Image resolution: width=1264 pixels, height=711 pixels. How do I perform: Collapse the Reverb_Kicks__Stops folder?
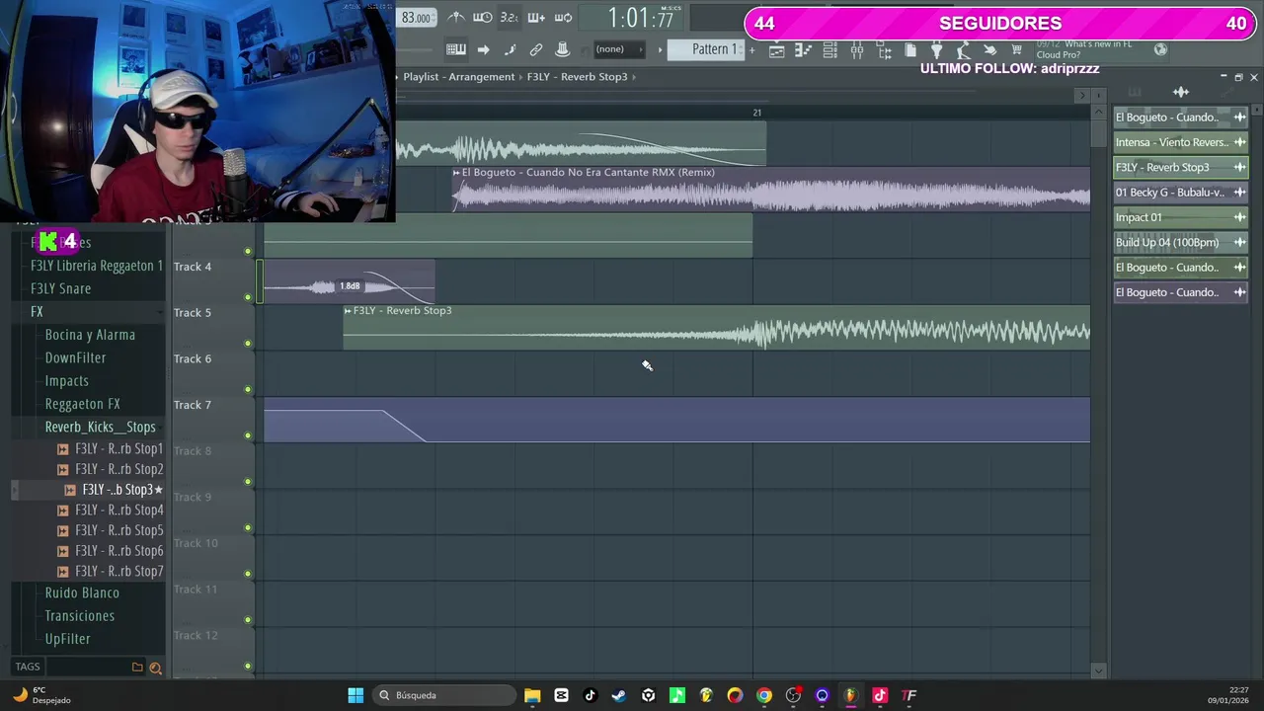(x=100, y=427)
